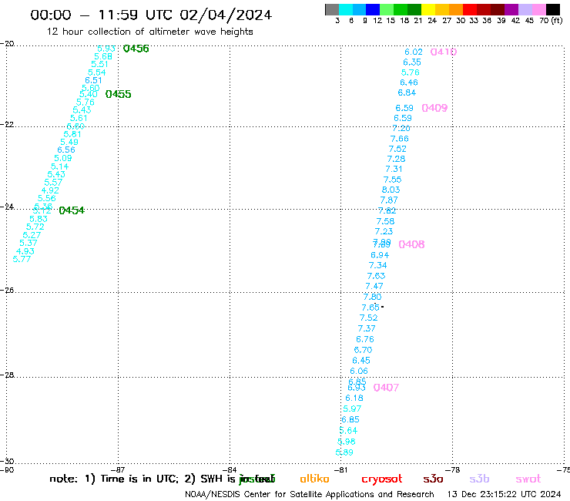
Task: Click the wave height value 7.58
Action: click(x=385, y=221)
